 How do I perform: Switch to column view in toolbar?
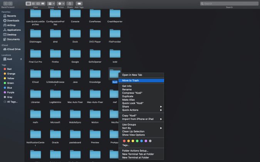click(x=38, y=3)
